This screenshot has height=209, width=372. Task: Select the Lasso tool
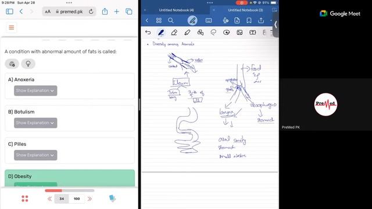pos(213,33)
